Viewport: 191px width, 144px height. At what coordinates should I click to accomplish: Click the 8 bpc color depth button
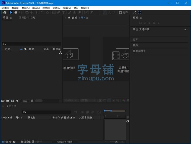click(25, 101)
